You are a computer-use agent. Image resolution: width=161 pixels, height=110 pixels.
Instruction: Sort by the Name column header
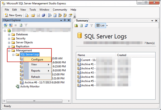tap(96, 55)
